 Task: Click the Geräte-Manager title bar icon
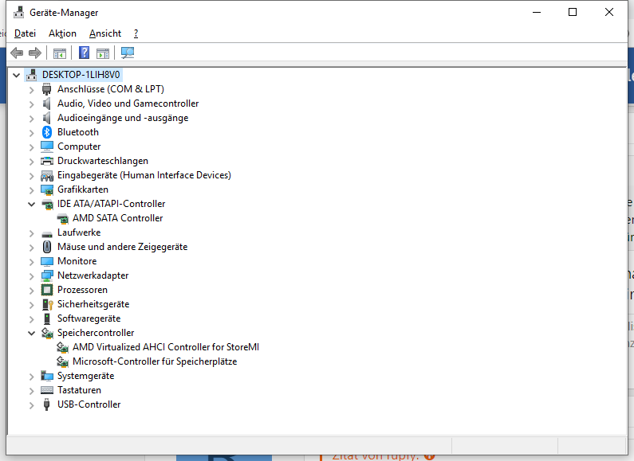(x=18, y=13)
